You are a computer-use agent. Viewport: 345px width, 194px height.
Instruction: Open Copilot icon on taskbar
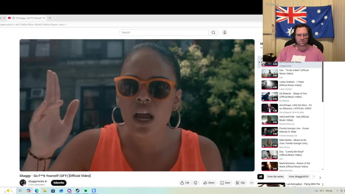tap(29, 191)
